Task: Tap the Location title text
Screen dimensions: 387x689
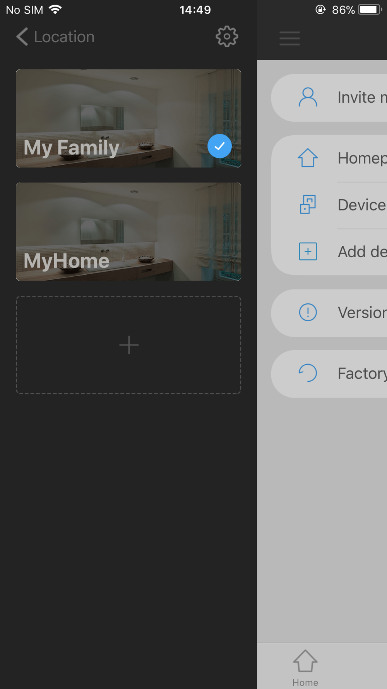Action: coord(64,37)
